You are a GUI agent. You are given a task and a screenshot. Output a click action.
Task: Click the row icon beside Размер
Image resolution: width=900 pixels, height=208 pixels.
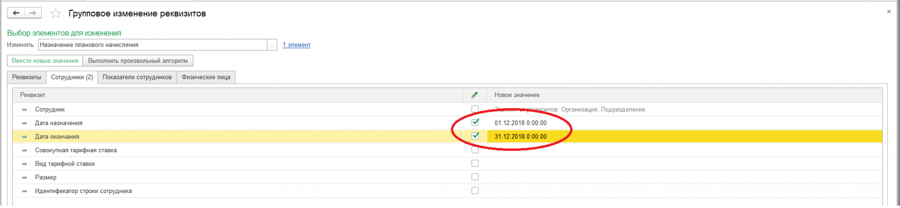(x=25, y=177)
